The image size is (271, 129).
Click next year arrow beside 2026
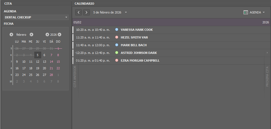pos(60,35)
